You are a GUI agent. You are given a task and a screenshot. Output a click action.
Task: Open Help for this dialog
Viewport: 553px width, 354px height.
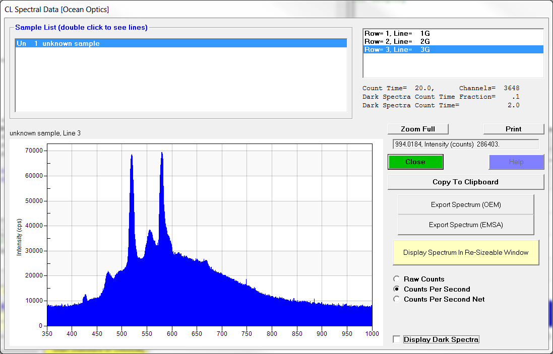[x=516, y=162]
